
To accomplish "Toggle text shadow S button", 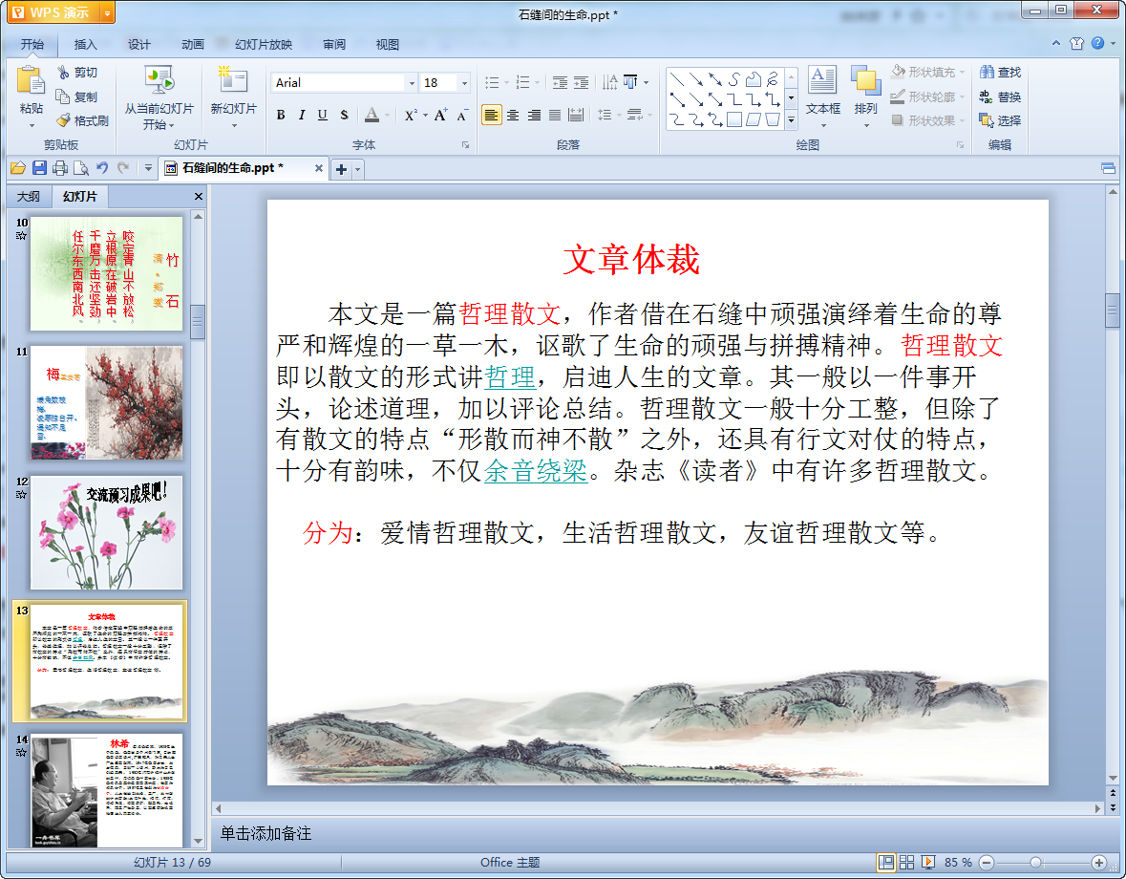I will [x=344, y=115].
